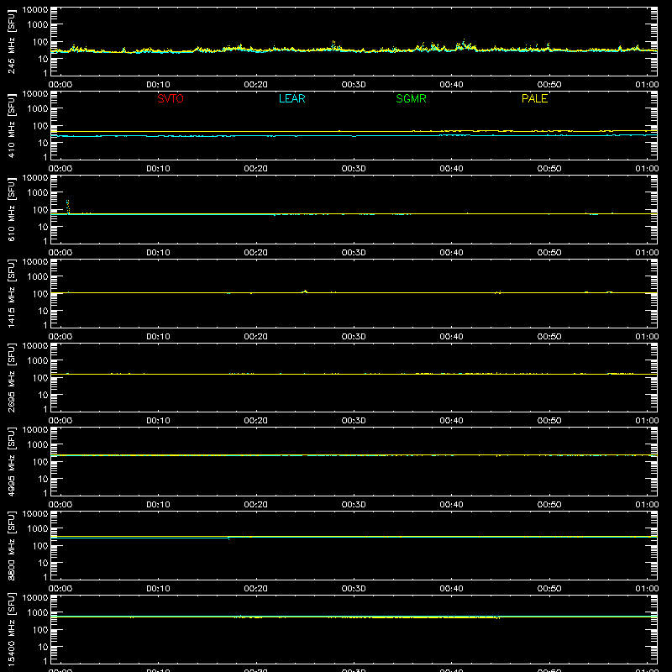Screen dimensions: 672x672
Task: Click the 00:20 time label under 1415 MHz panel
Action: [x=256, y=337]
